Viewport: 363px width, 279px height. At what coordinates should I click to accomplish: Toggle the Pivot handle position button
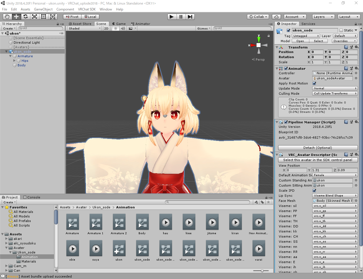(72, 17)
